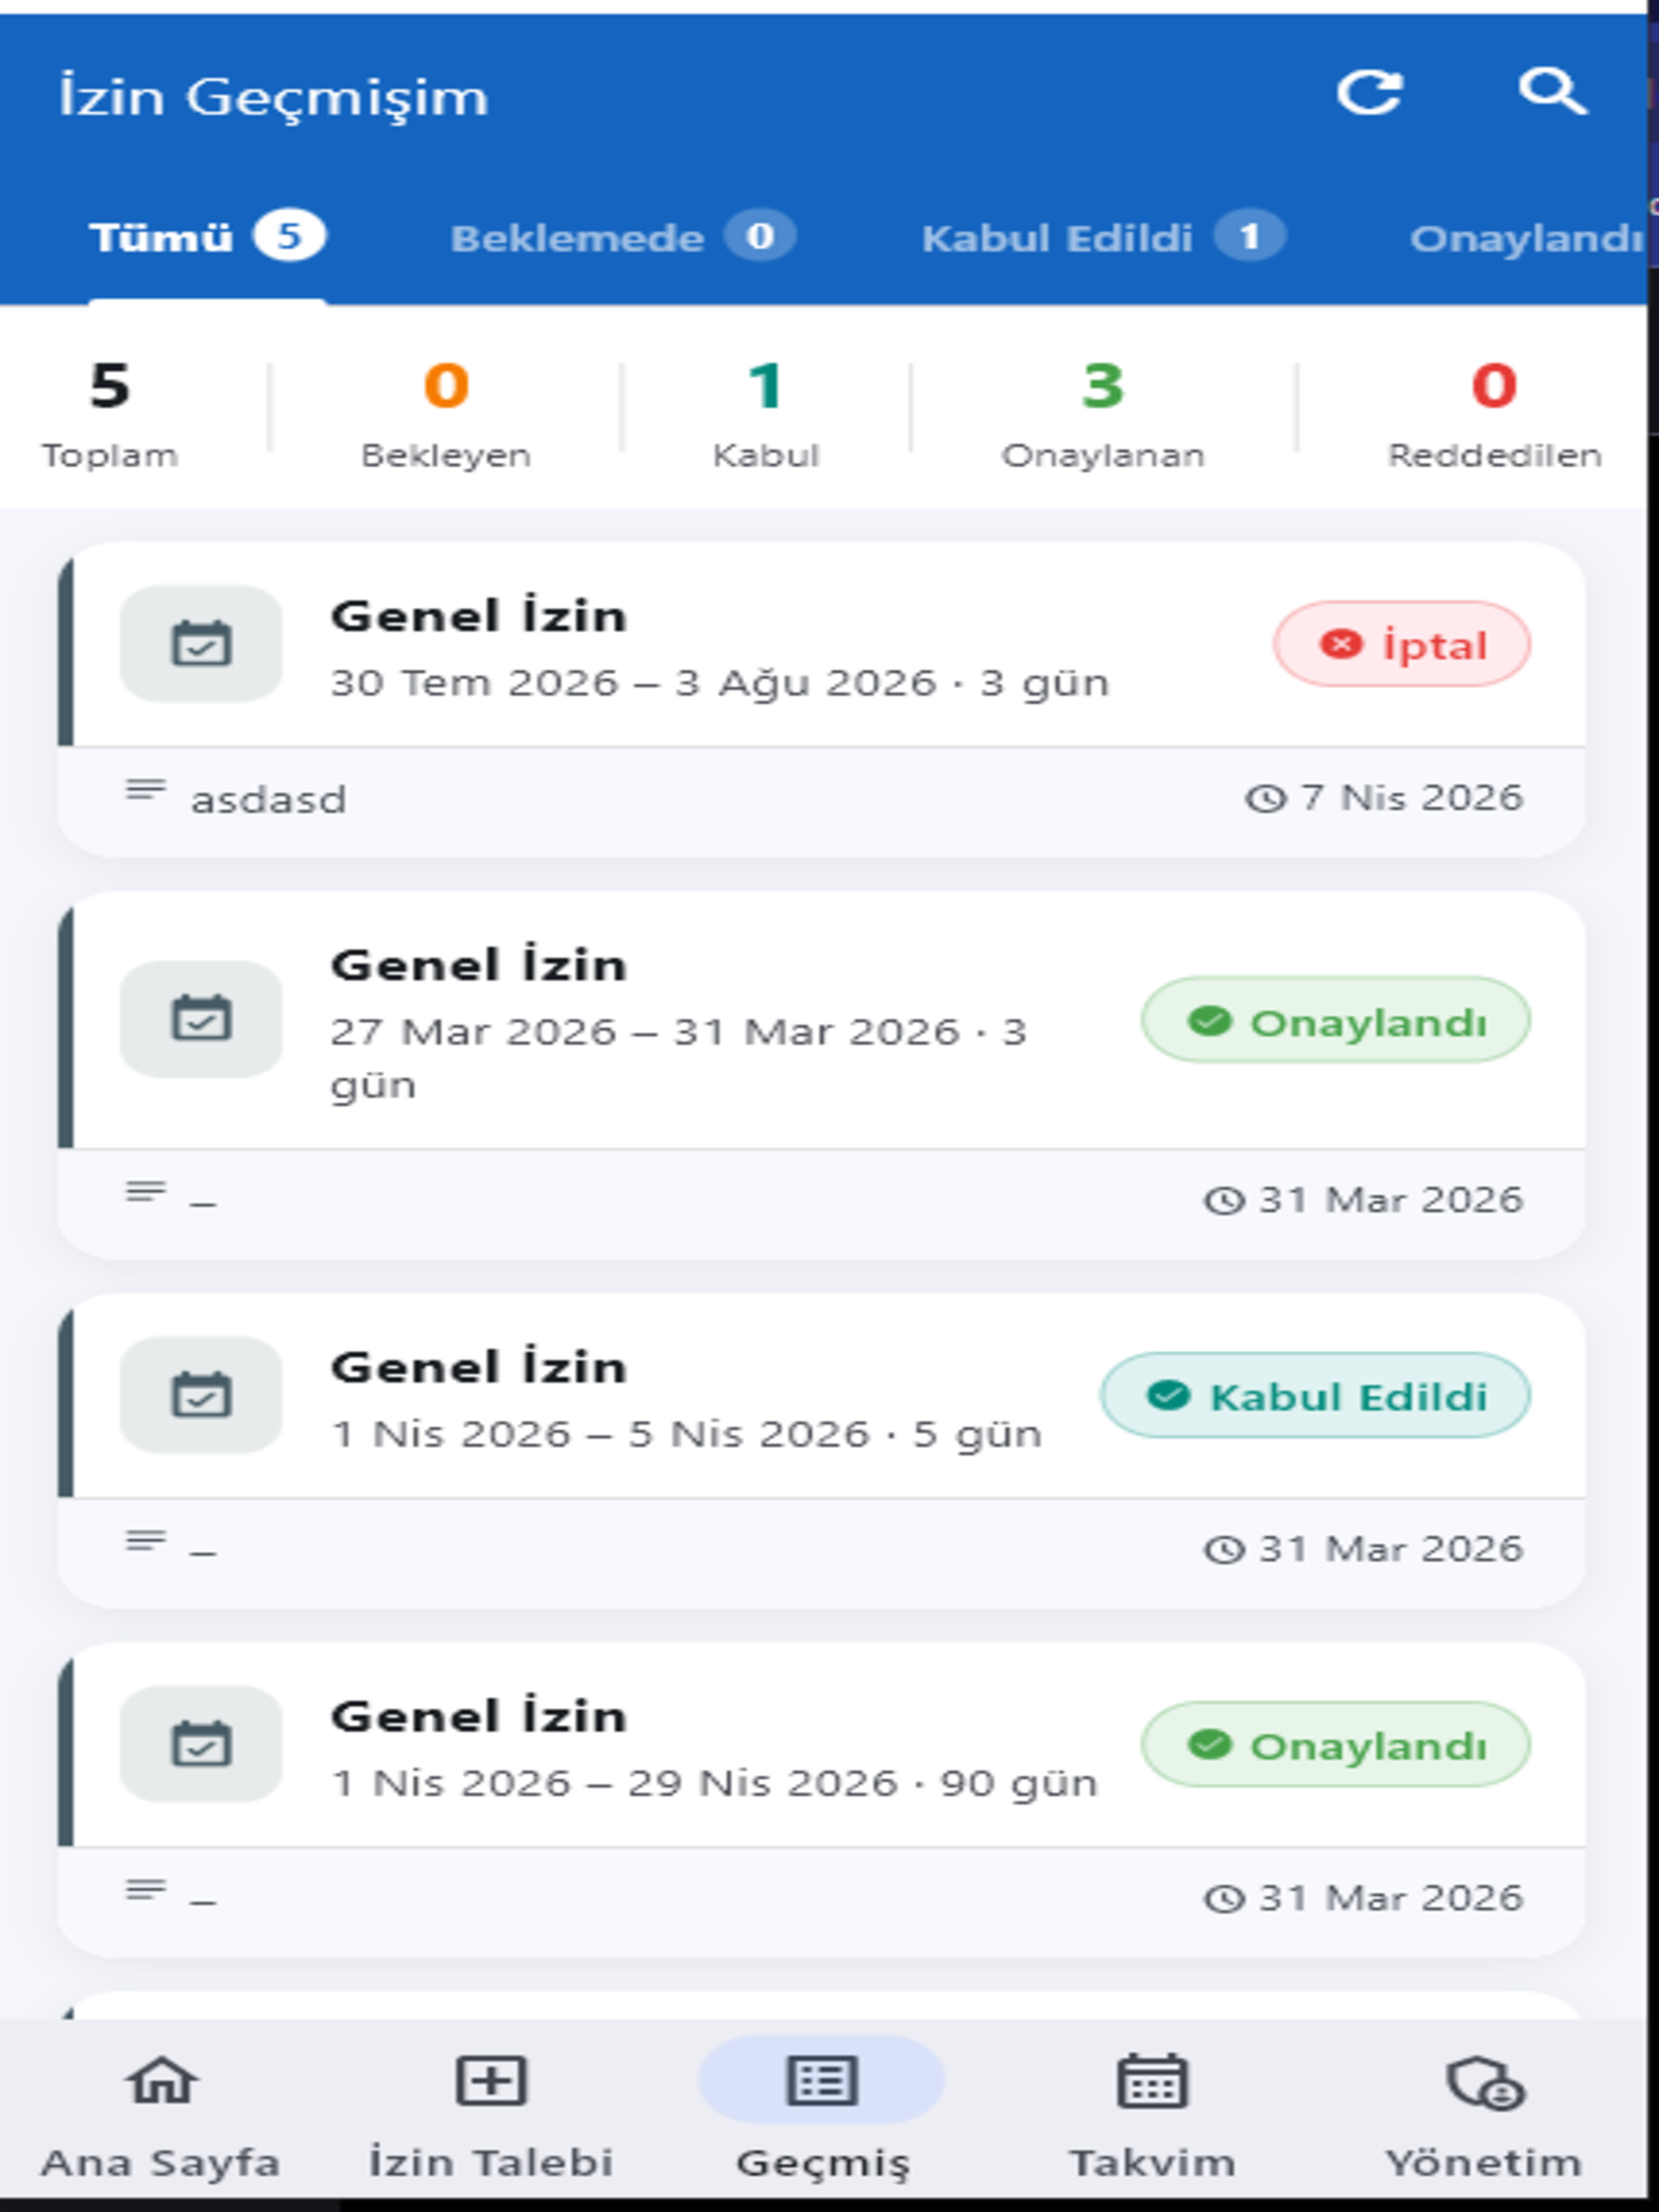Click calendar icon on the İptal leave card
Viewport: 1659px width, 2212px height.
[x=201, y=644]
